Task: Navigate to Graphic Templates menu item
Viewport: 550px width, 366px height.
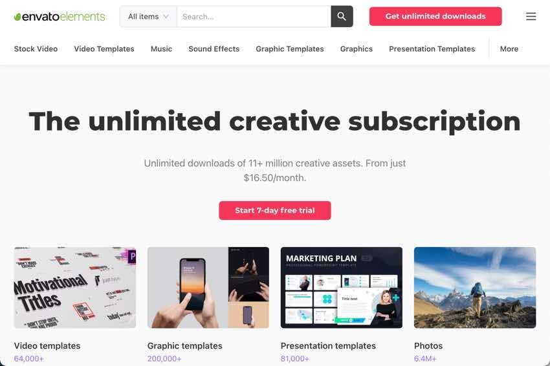Action: click(290, 48)
